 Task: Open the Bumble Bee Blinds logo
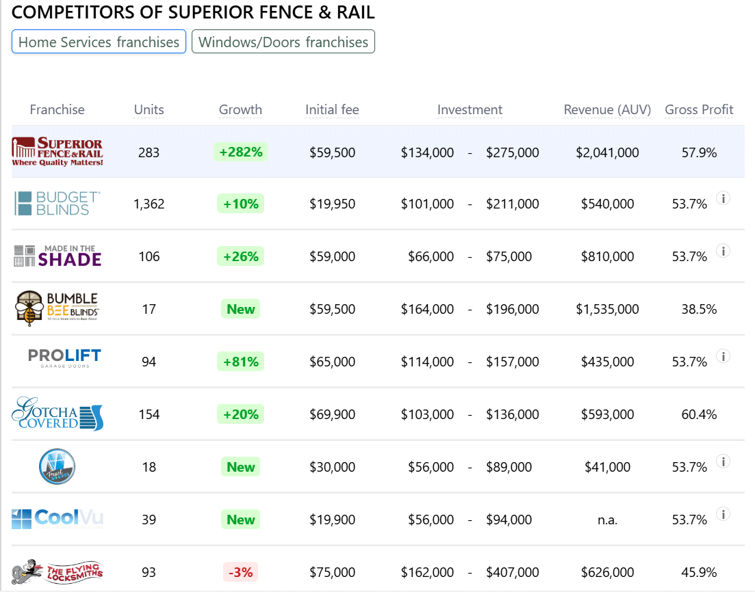[57, 308]
